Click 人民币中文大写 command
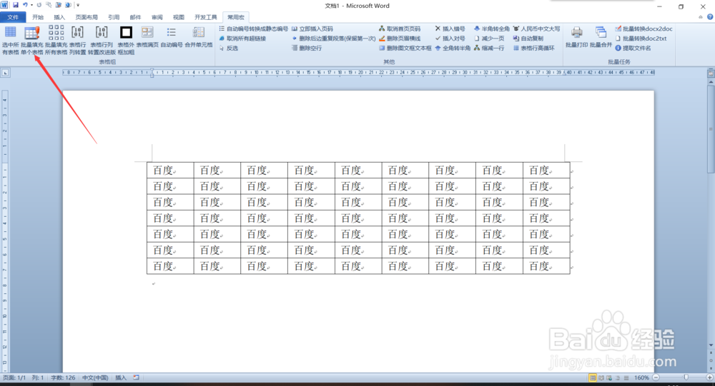Screen dimensions: 715x386 536,29
